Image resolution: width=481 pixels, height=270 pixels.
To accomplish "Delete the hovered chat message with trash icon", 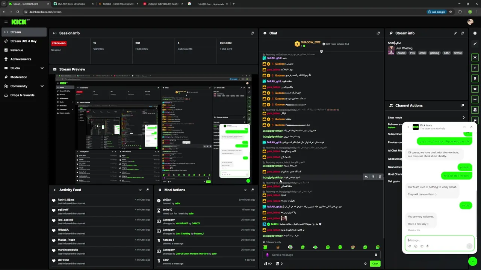I will click(x=380, y=177).
